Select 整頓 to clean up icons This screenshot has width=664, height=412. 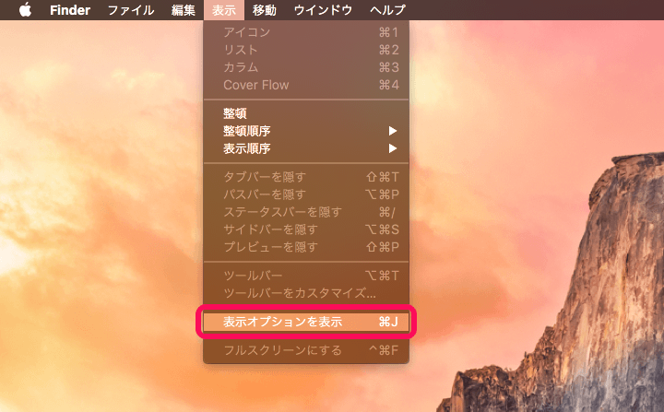pos(306,113)
